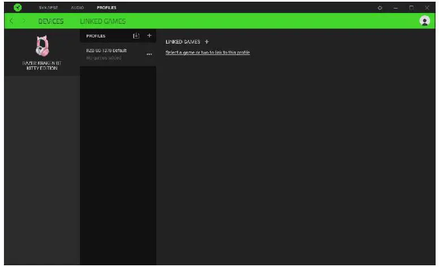The width and height of the screenshot is (439, 267).
Task: Add a linked game with plus icon
Action: [x=207, y=42]
